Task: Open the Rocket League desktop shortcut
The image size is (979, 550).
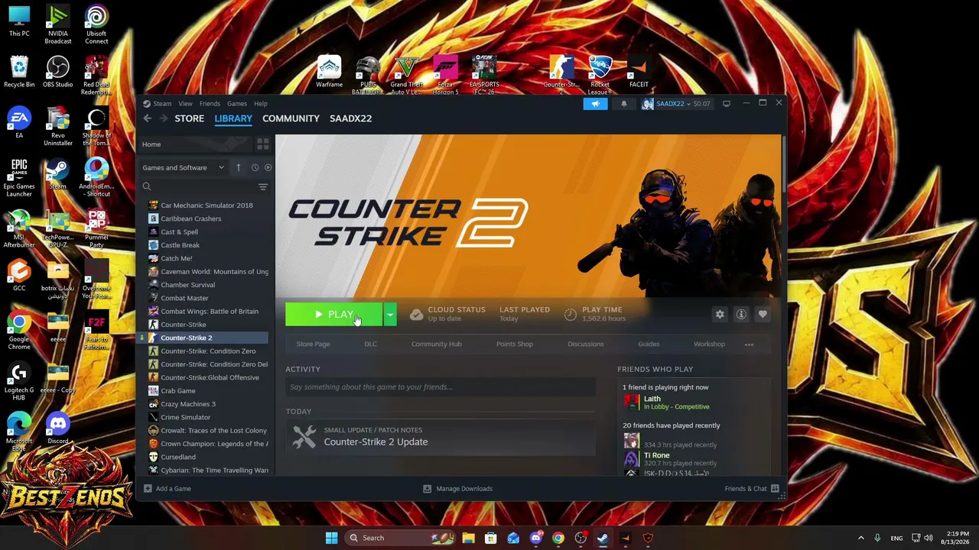Action: point(600,76)
